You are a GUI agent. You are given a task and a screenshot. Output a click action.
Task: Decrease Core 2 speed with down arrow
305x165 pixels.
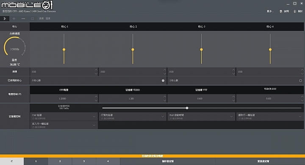(x=165, y=74)
